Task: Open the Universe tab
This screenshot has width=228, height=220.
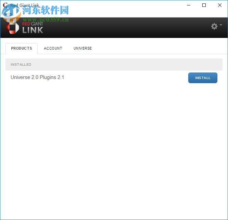Action: tap(83, 48)
